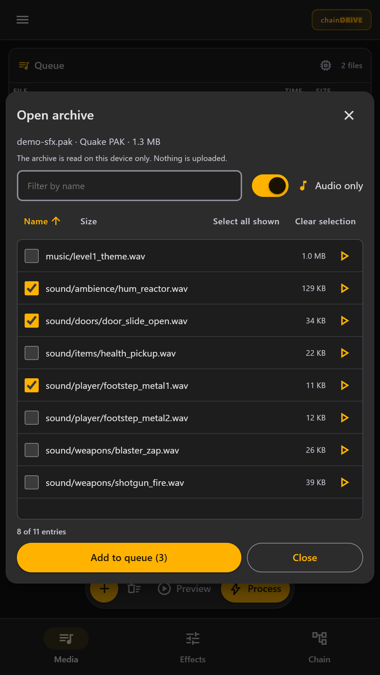The width and height of the screenshot is (380, 675).
Task: Play preview of shotgun_fire.wav
Action: (x=345, y=482)
